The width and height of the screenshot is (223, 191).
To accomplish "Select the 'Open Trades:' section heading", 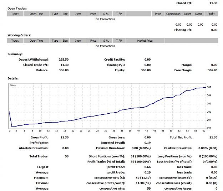I will pos(17,9).
